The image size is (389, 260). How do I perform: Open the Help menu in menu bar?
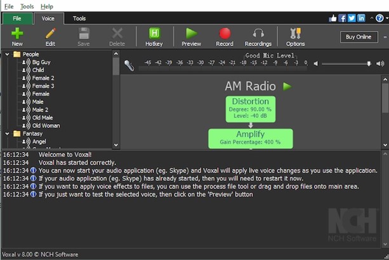click(47, 6)
